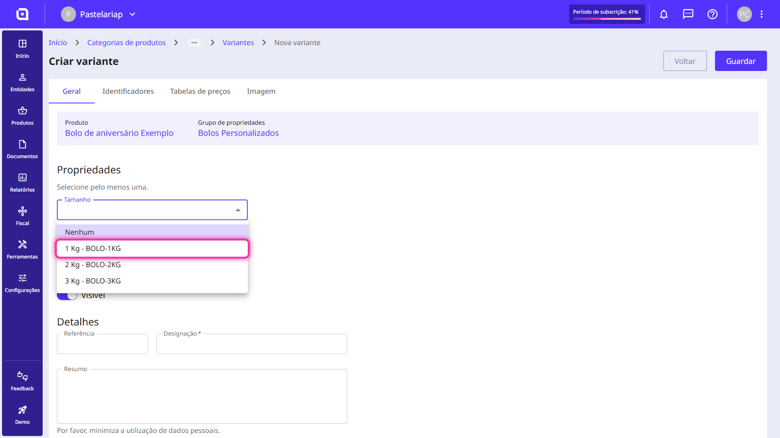Click into the Resumo text area

(x=202, y=396)
